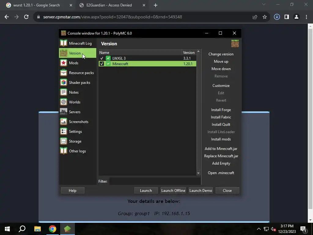Click Install Quilt
The height and width of the screenshot is (235, 313).
tap(221, 125)
